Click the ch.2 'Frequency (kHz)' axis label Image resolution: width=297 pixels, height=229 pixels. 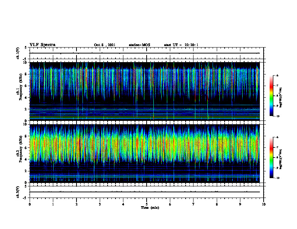click(x=21, y=149)
